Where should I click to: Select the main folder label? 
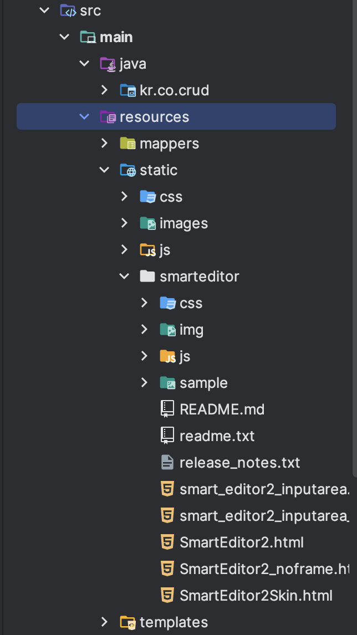tap(116, 37)
